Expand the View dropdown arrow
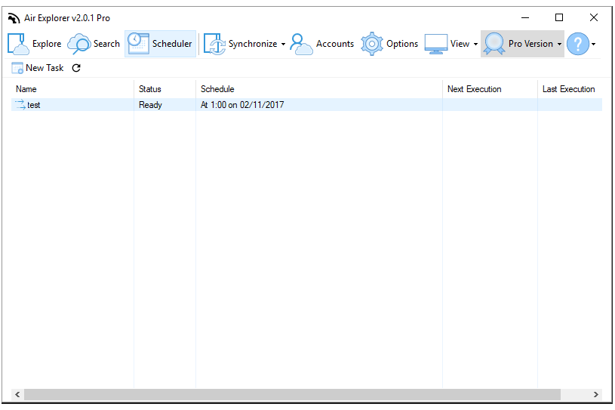The height and width of the screenshot is (410, 615). click(475, 45)
